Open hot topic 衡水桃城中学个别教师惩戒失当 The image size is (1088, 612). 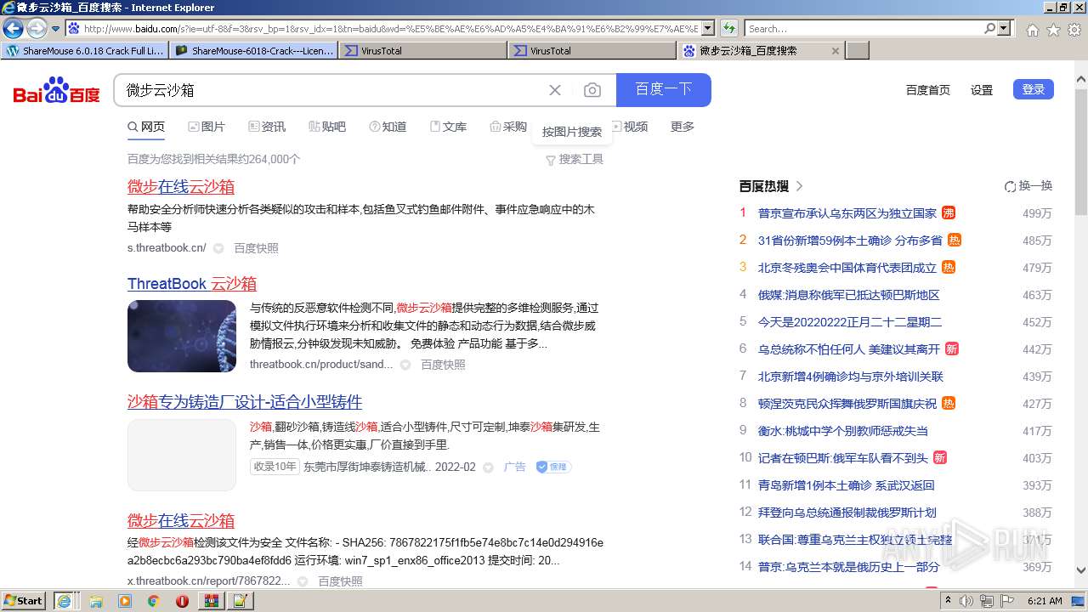[843, 431]
